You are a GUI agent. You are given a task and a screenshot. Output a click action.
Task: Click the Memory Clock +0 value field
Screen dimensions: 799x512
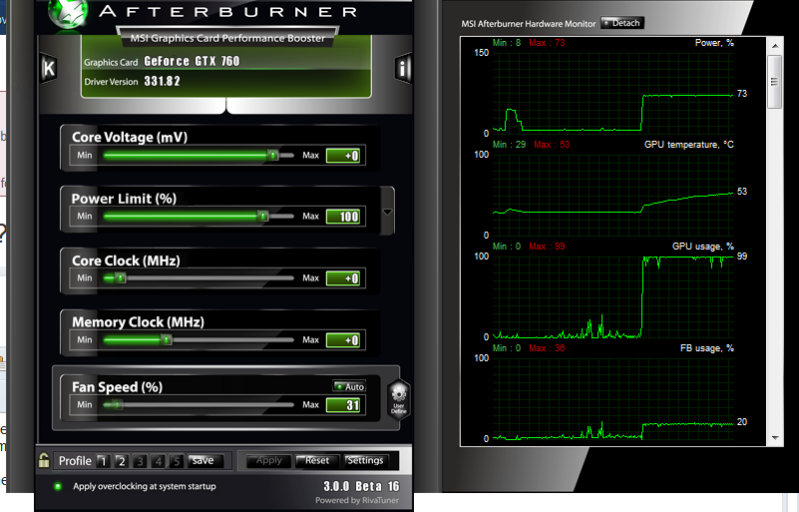tap(343, 340)
